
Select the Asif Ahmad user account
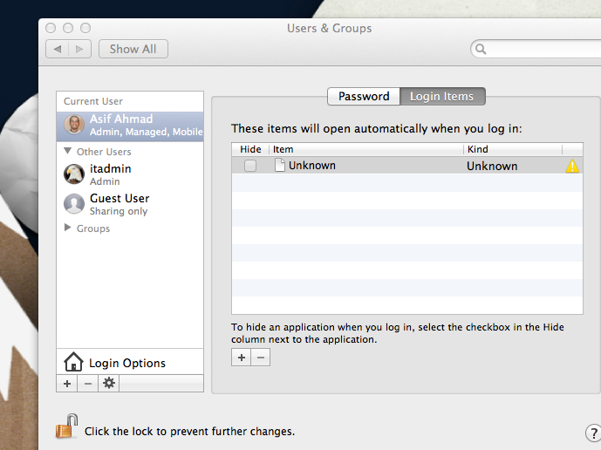click(x=130, y=125)
